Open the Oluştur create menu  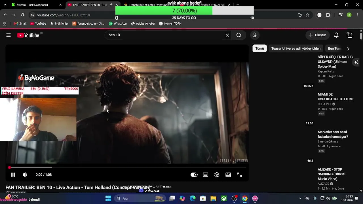[317, 35]
